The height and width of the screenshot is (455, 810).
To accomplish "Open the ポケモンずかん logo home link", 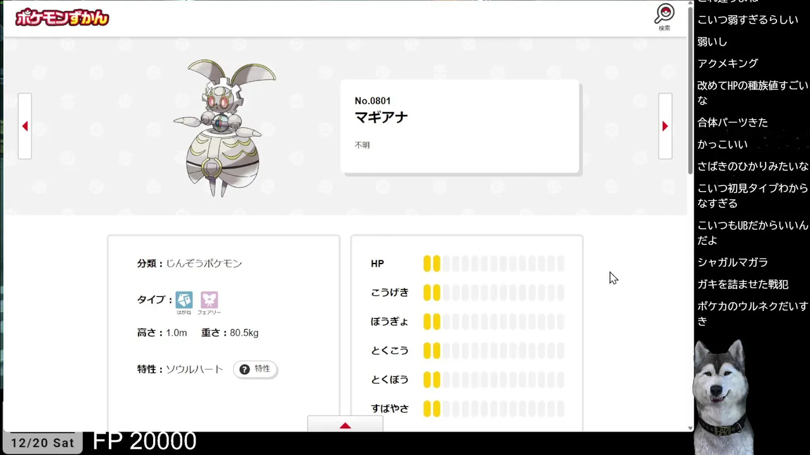I will (x=62, y=18).
